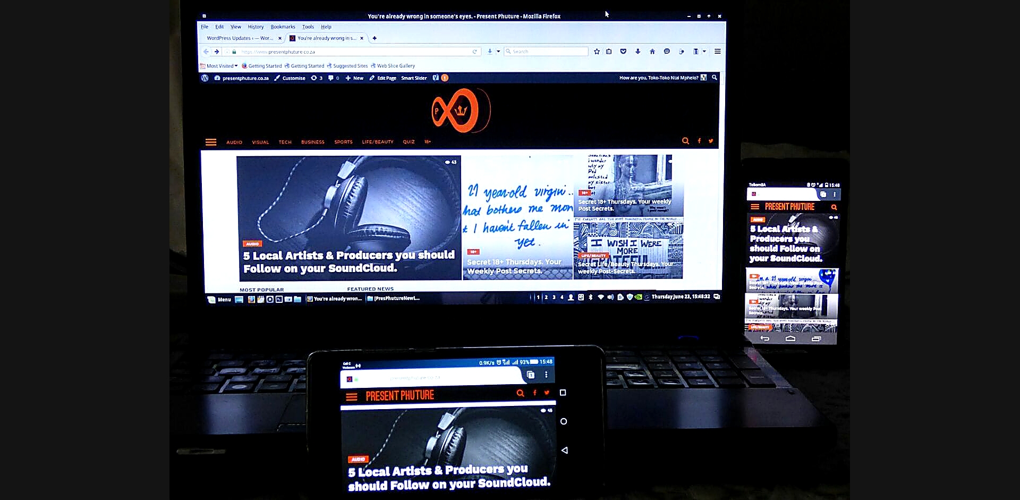Viewport: 1020px width, 500px height.
Task: Open the QUIZ category in site nav
Action: click(409, 142)
